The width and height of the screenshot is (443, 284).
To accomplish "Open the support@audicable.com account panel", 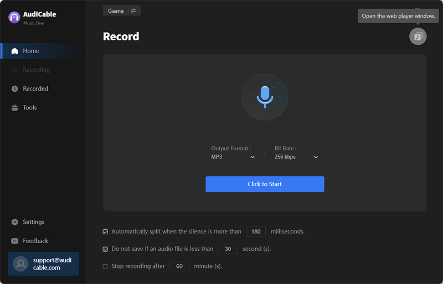I will click(44, 264).
